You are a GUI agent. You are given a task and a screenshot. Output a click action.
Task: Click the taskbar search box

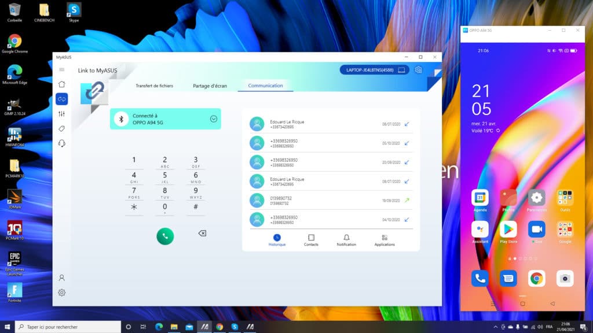tap(68, 327)
